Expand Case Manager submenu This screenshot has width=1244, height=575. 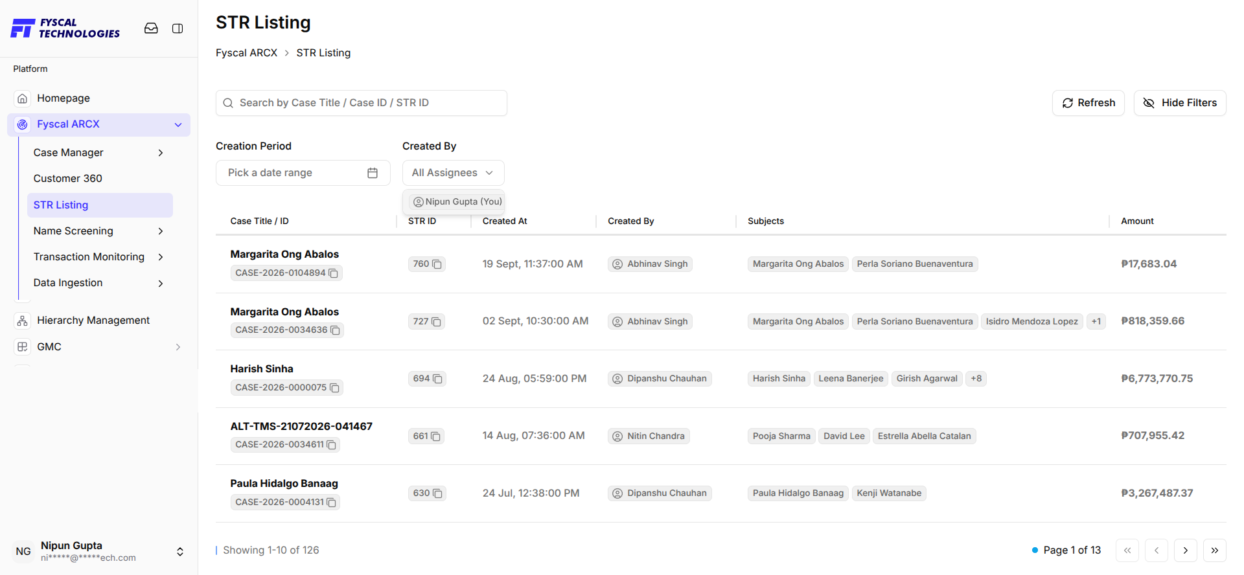pos(161,153)
